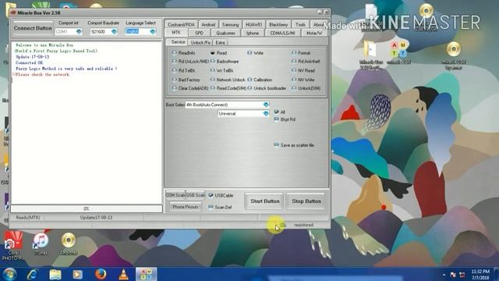Screen dimensions: 499x281
Task: Click the Windows Start orb
Action: pyautogui.click(x=9, y=274)
